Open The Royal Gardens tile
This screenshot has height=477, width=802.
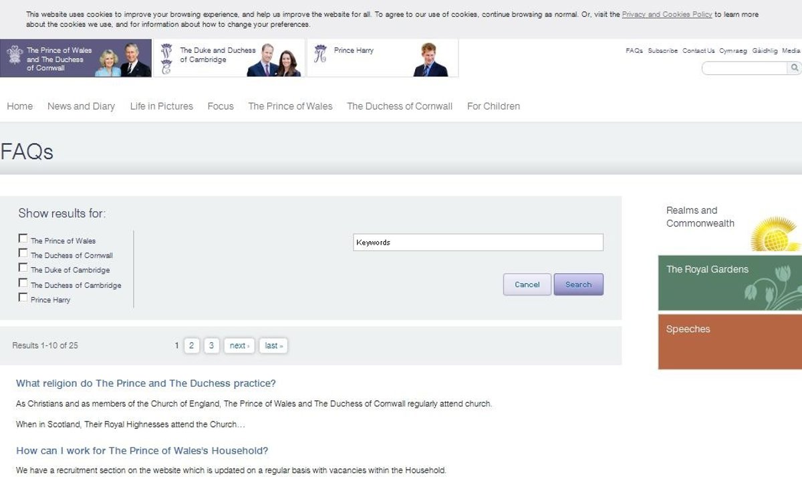(x=730, y=283)
